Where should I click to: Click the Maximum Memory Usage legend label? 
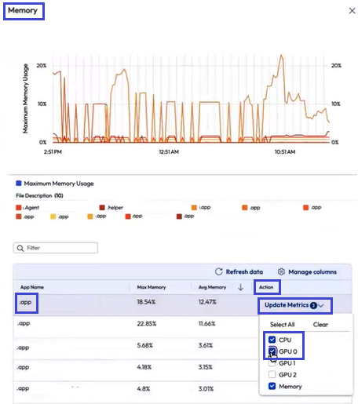[x=59, y=184]
